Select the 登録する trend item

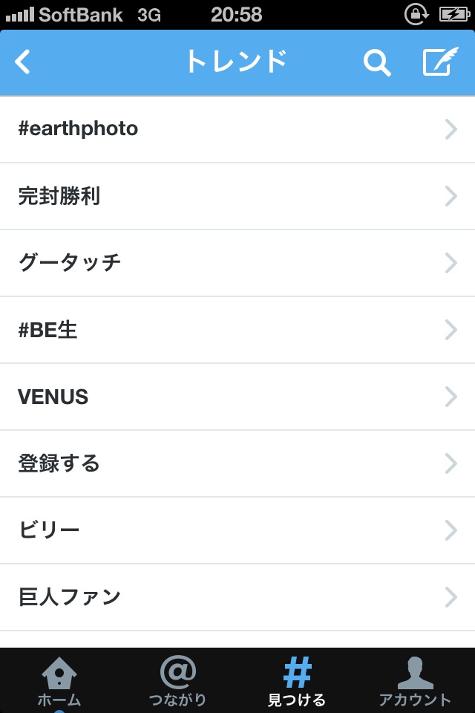pyautogui.click(x=59, y=463)
